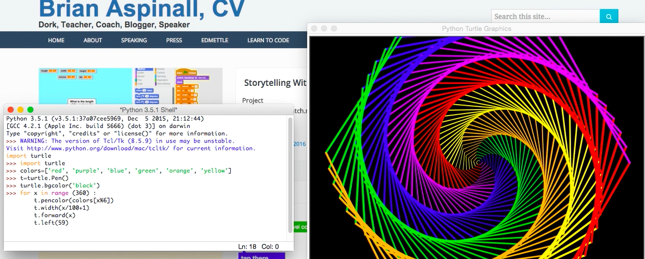Click the Brian Aspinall, CV site title
The height and width of the screenshot is (259, 645).
click(x=141, y=9)
